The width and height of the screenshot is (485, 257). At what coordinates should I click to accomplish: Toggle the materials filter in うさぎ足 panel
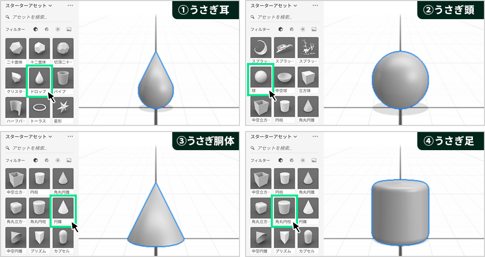292,160
